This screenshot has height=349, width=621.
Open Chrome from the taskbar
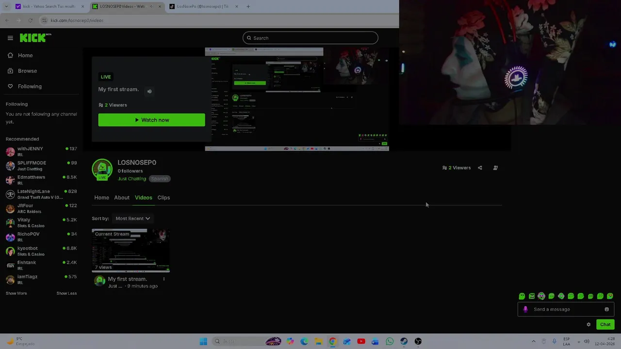[332, 341]
